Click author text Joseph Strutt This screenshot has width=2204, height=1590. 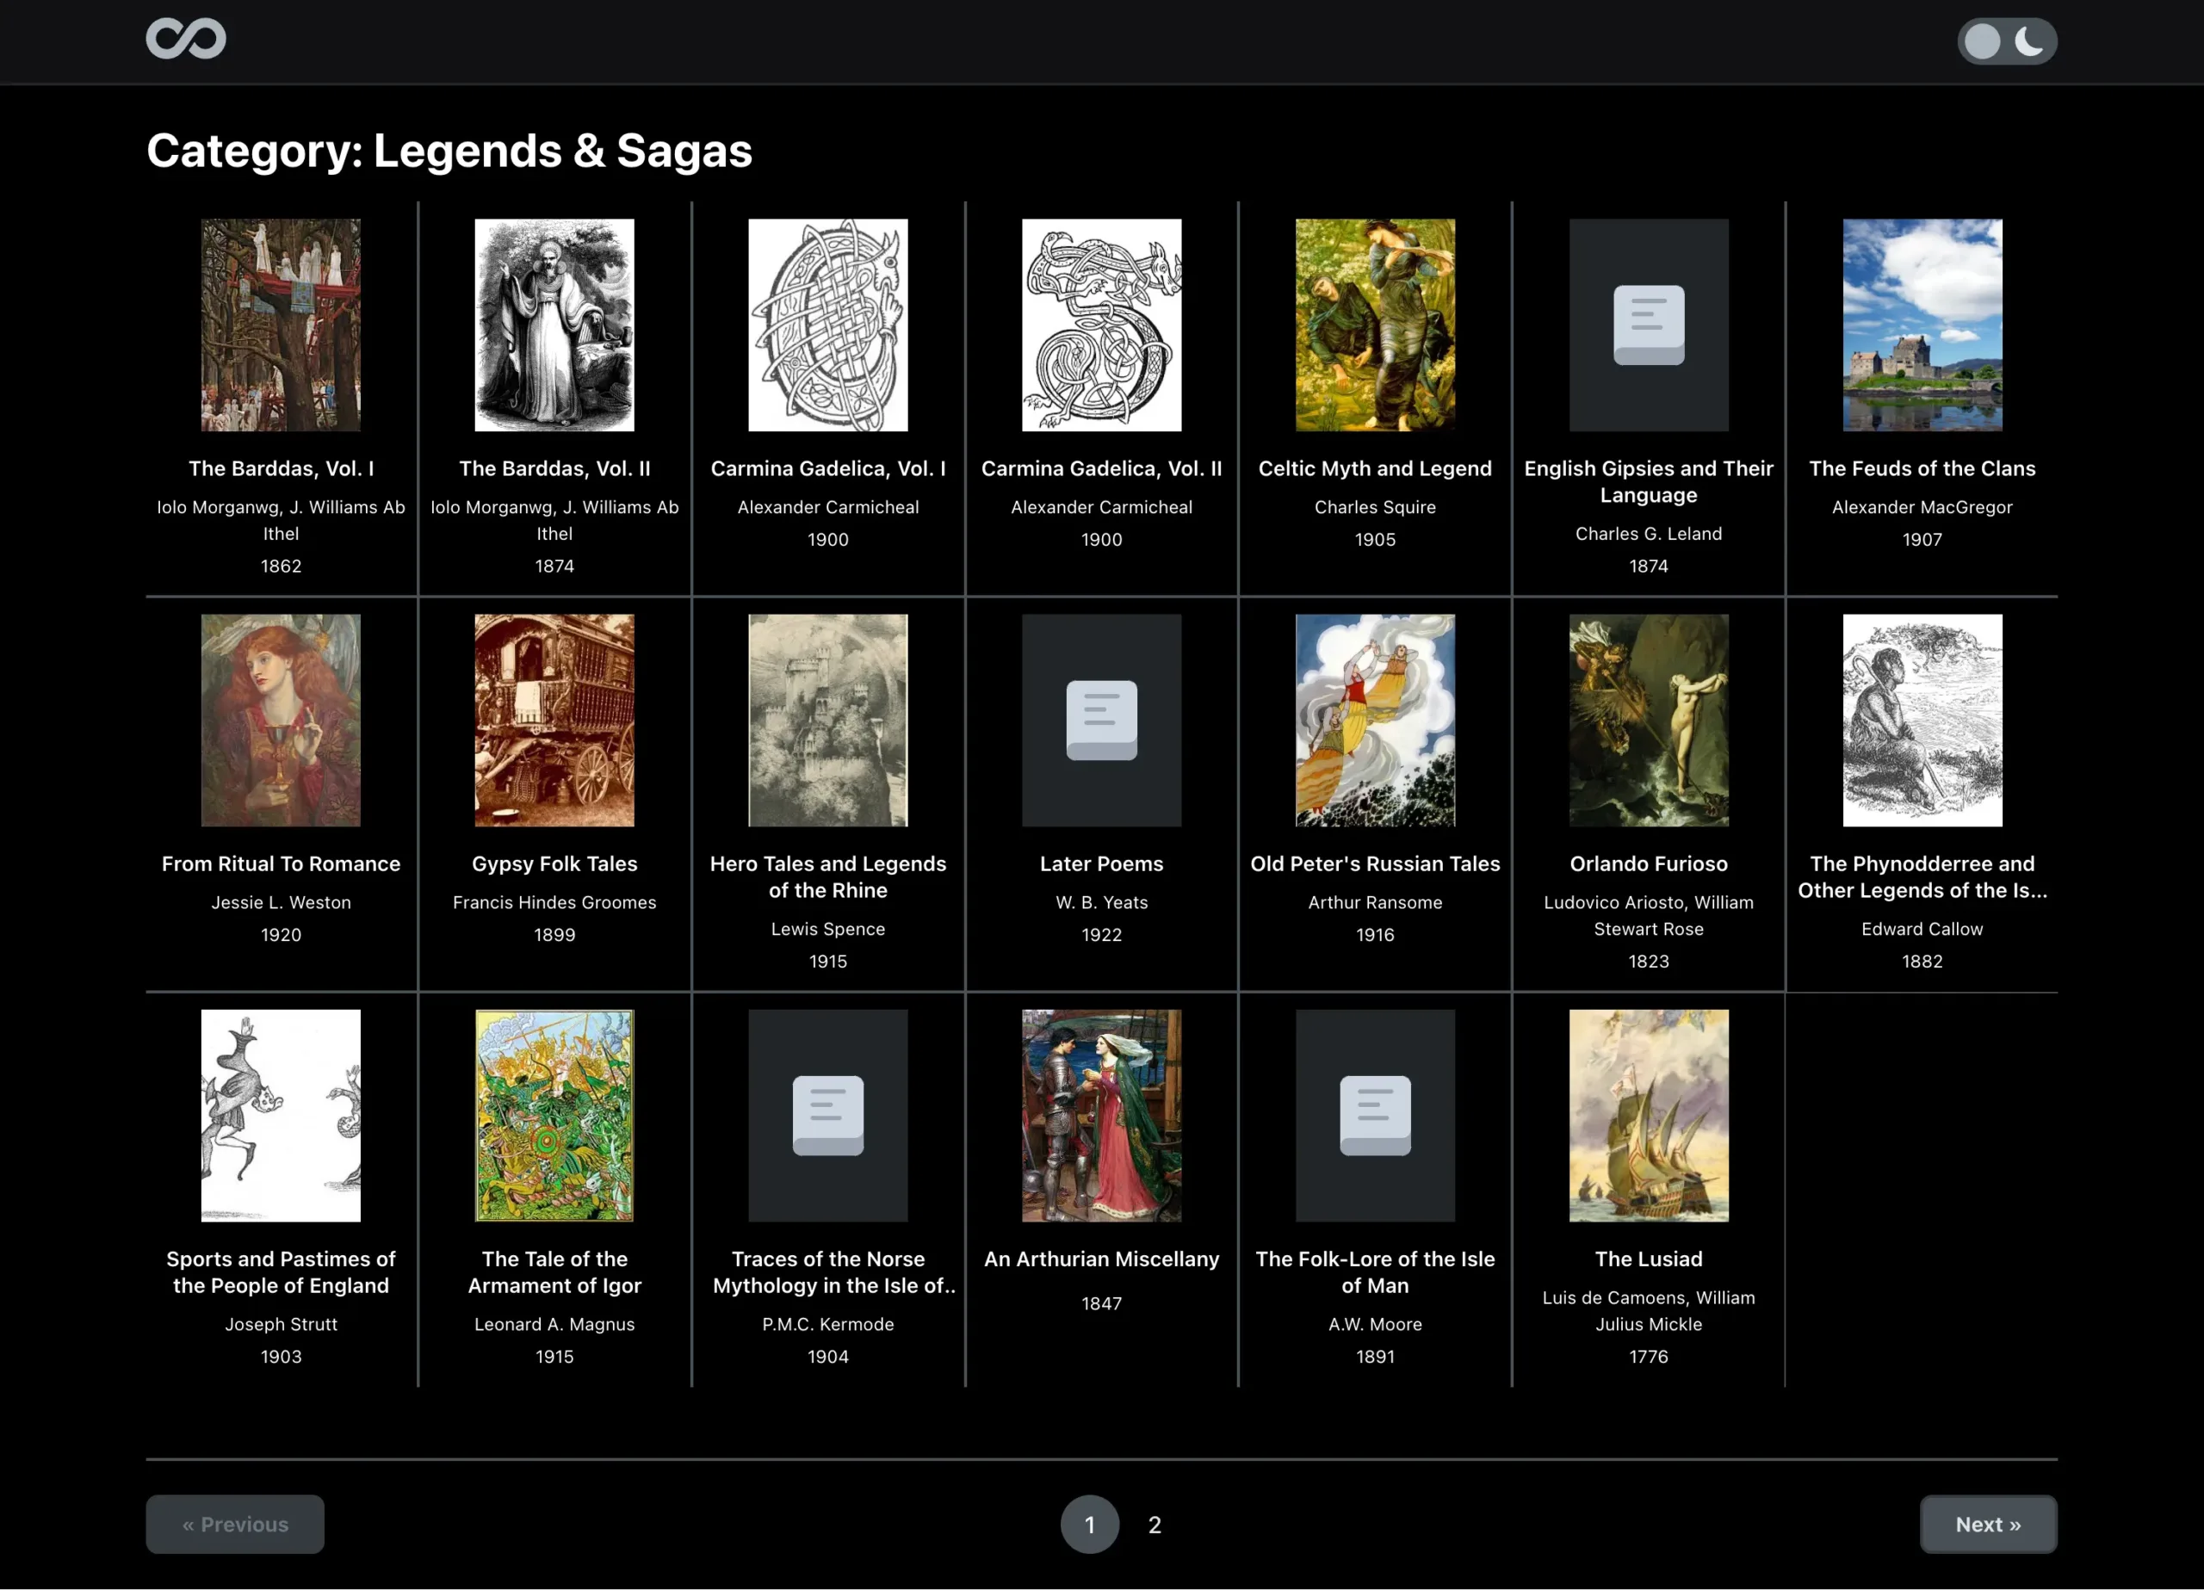point(281,1325)
